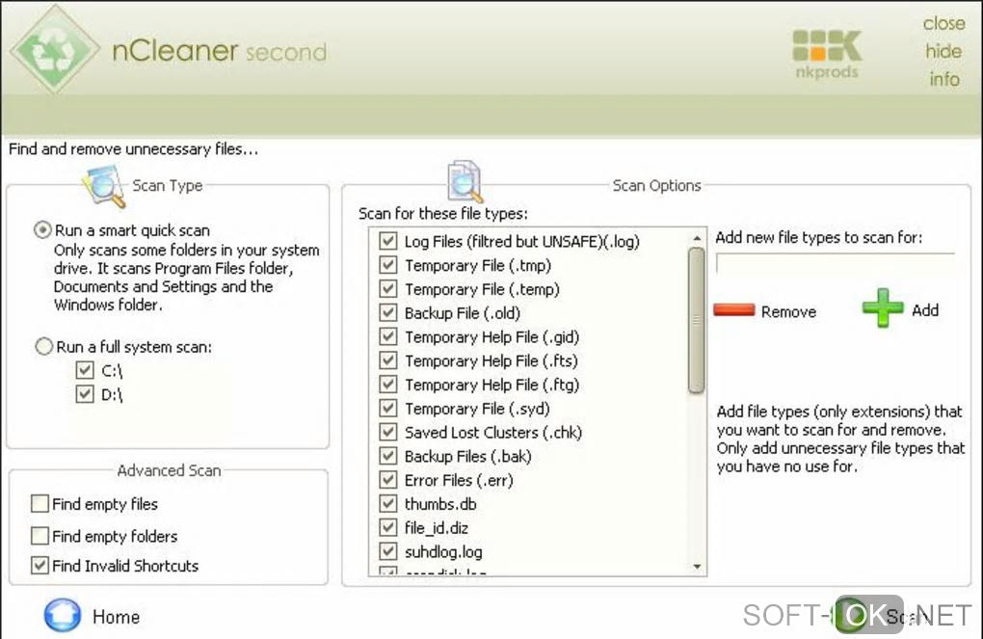The width and height of the screenshot is (983, 639).
Task: Uncheck Backup Files (.bak)
Action: (388, 455)
